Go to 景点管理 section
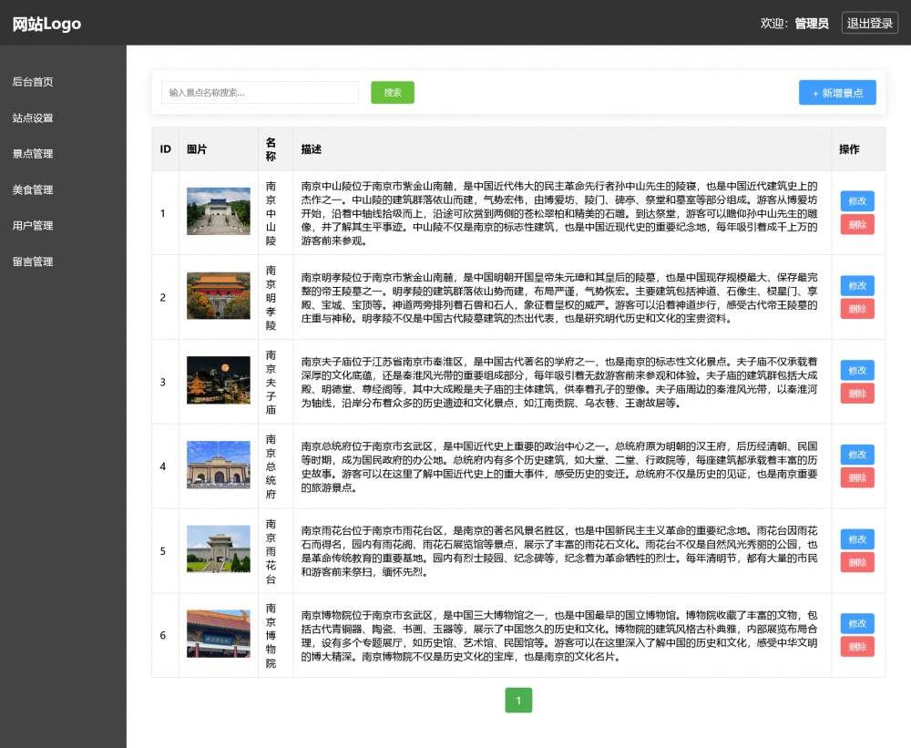 click(33, 154)
